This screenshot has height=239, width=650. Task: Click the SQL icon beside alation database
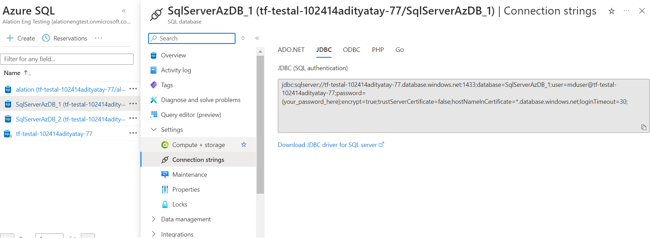(8, 90)
